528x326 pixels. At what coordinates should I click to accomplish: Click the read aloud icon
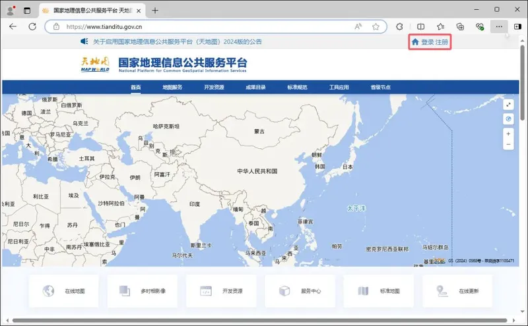pyautogui.click(x=358, y=26)
